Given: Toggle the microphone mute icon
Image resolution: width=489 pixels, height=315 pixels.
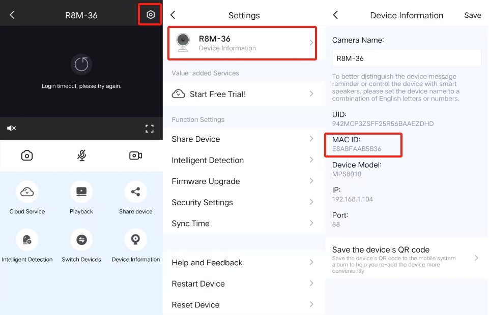Looking at the screenshot, I should coord(81,155).
